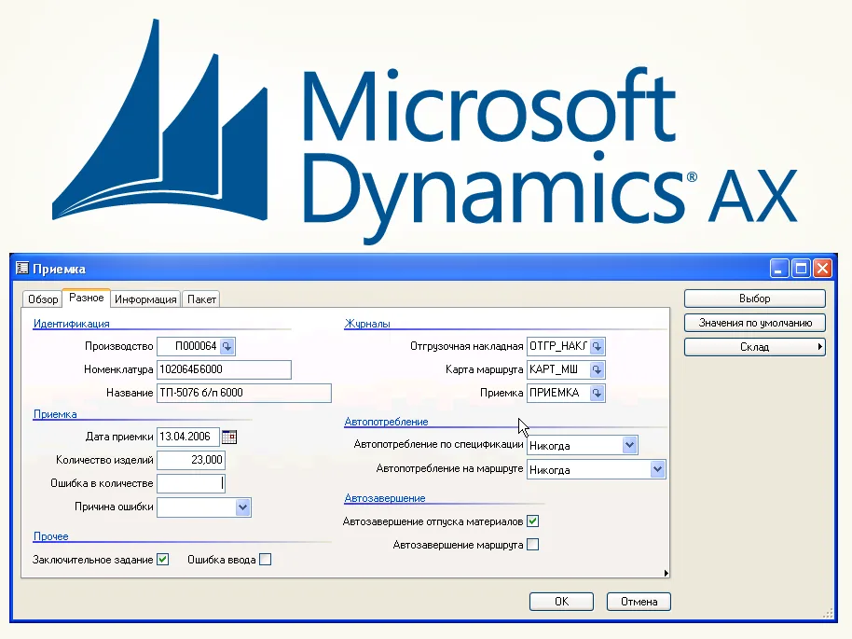Screen dimensions: 852x639
Task: Click the lookup arrow beside Производство field
Action: 228,346
